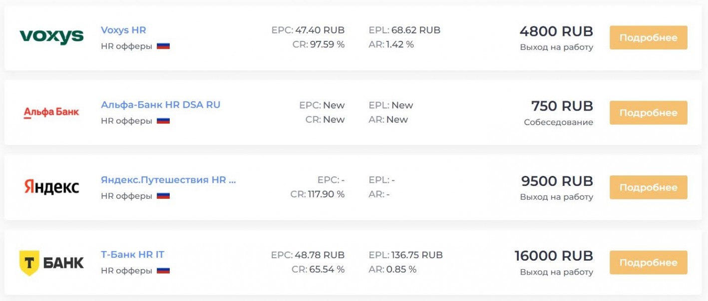Click Подробнее for the Яндекс.Путешествия offer

pos(648,187)
